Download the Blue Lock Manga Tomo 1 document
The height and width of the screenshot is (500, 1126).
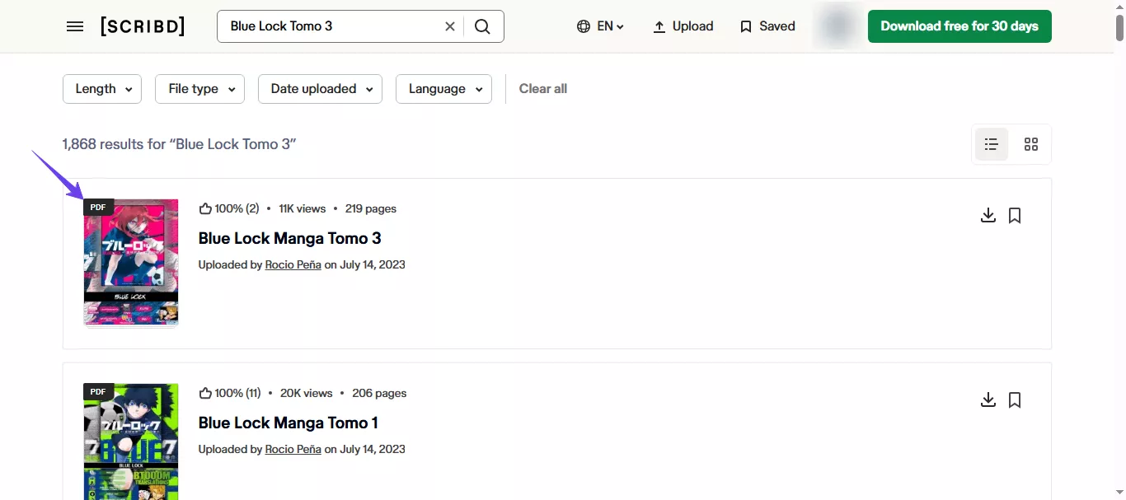988,400
